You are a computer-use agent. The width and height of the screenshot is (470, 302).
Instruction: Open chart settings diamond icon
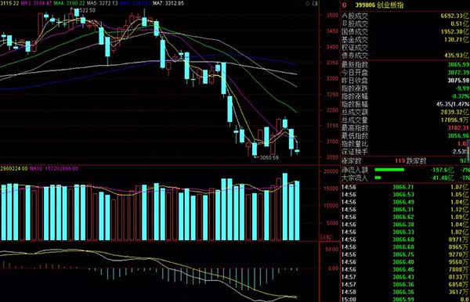tap(308, 4)
